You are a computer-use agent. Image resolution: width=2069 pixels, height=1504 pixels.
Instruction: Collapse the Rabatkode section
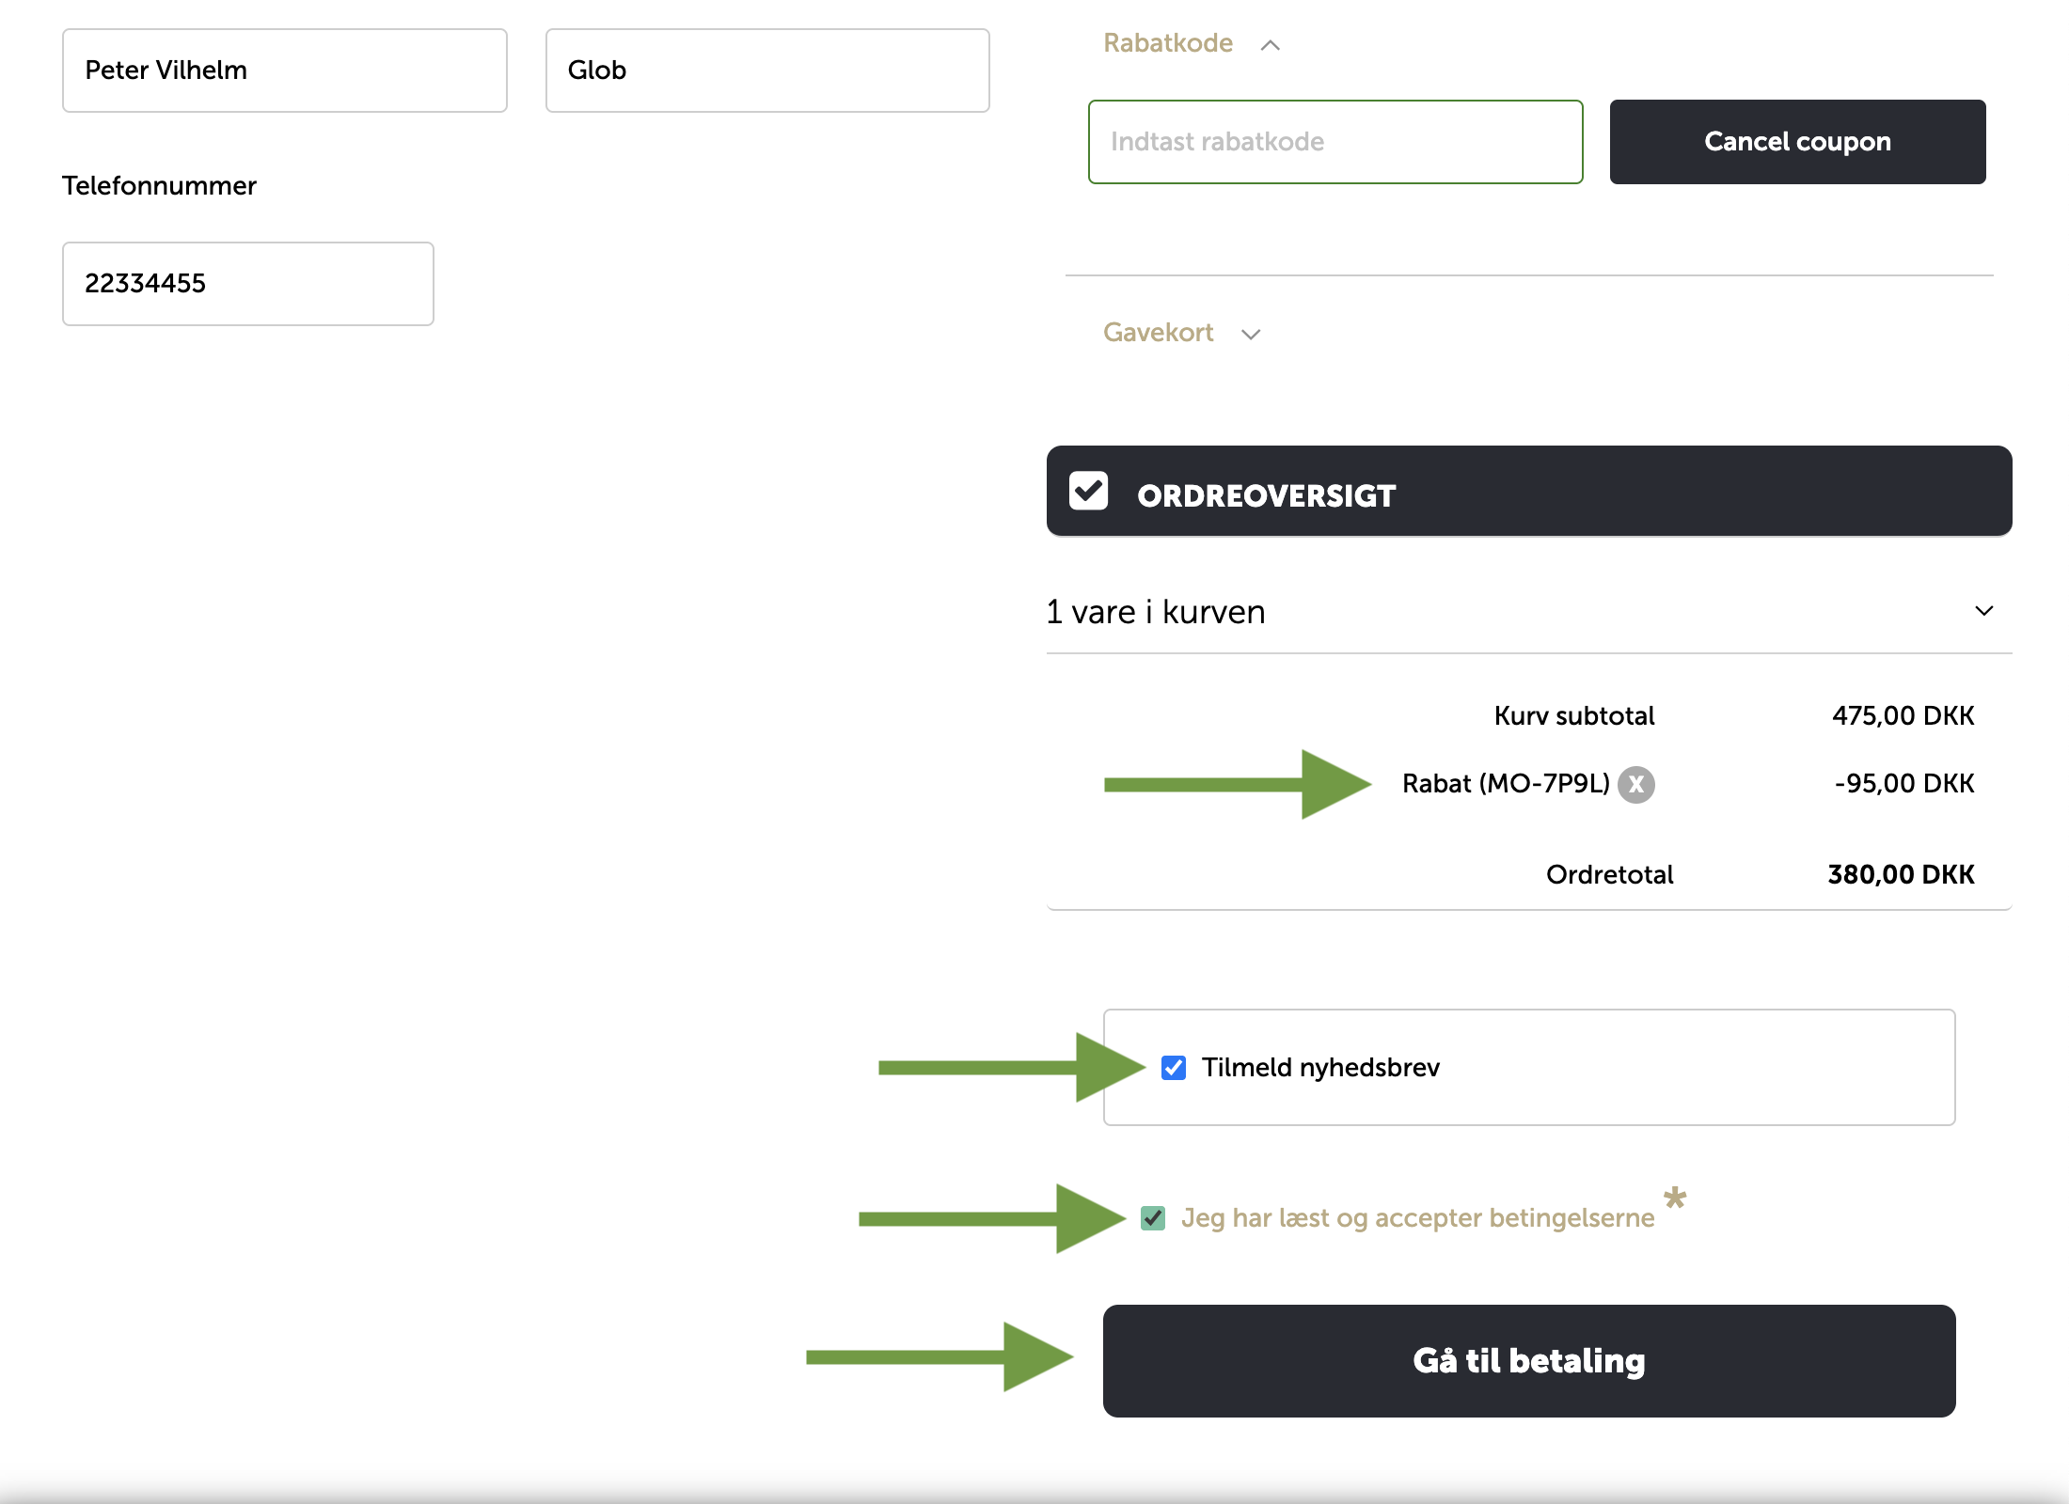(x=1167, y=43)
